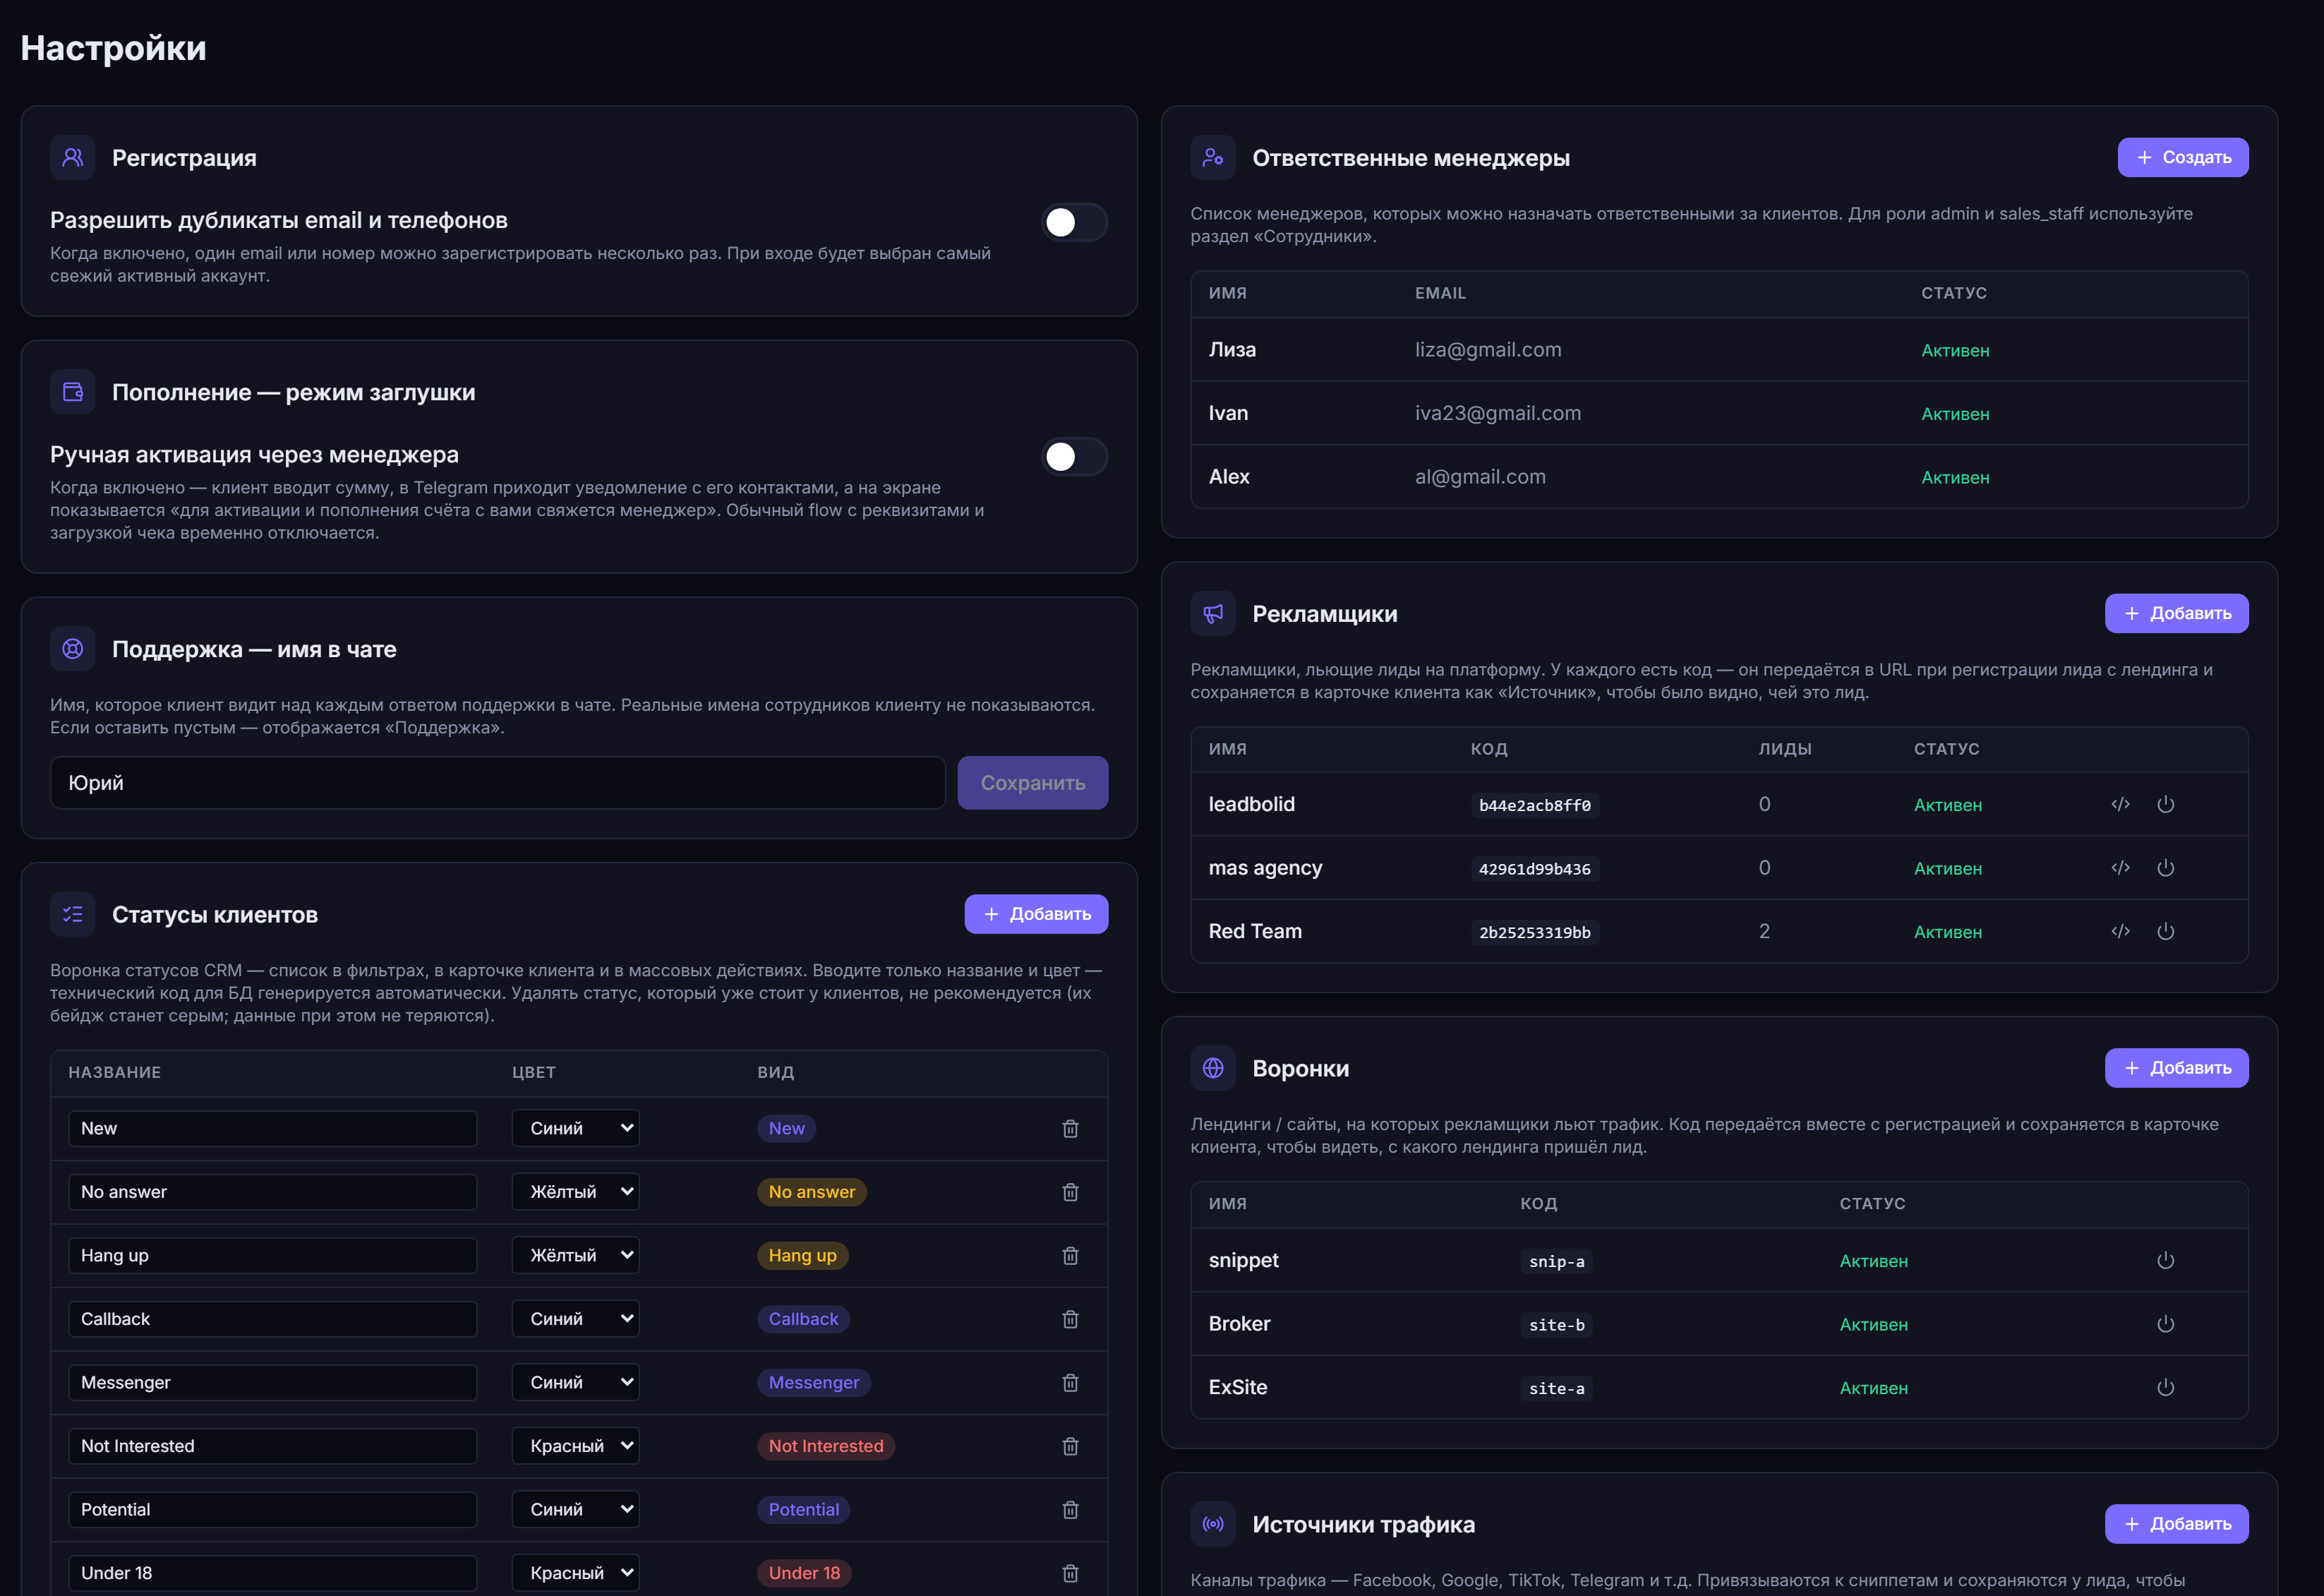Show embed code for Red Team

click(2120, 931)
